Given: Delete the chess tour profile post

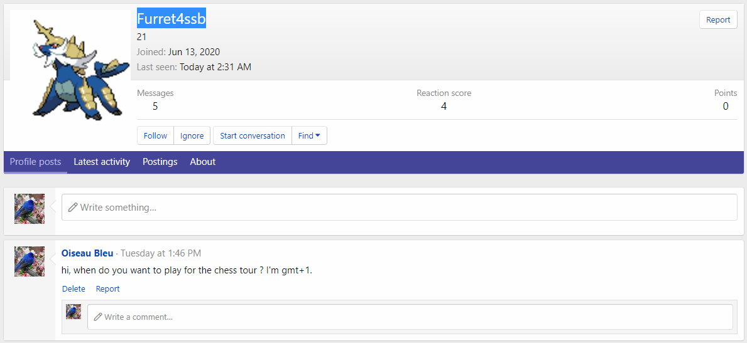Looking at the screenshot, I should (74, 289).
